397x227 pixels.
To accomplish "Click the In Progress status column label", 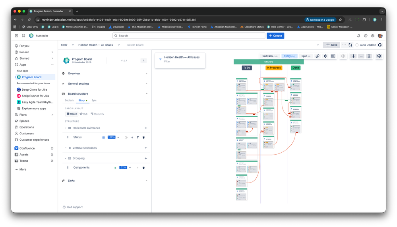I will click(274, 68).
